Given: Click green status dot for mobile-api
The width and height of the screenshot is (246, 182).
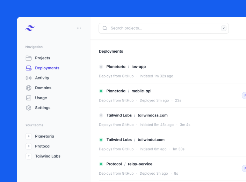Looking at the screenshot, I should (x=101, y=91).
